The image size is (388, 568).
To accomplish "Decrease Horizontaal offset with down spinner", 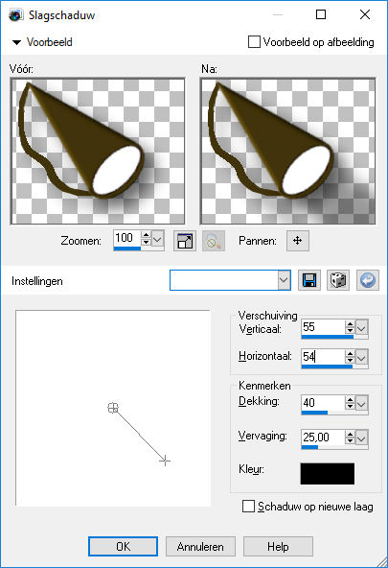I will click(350, 361).
